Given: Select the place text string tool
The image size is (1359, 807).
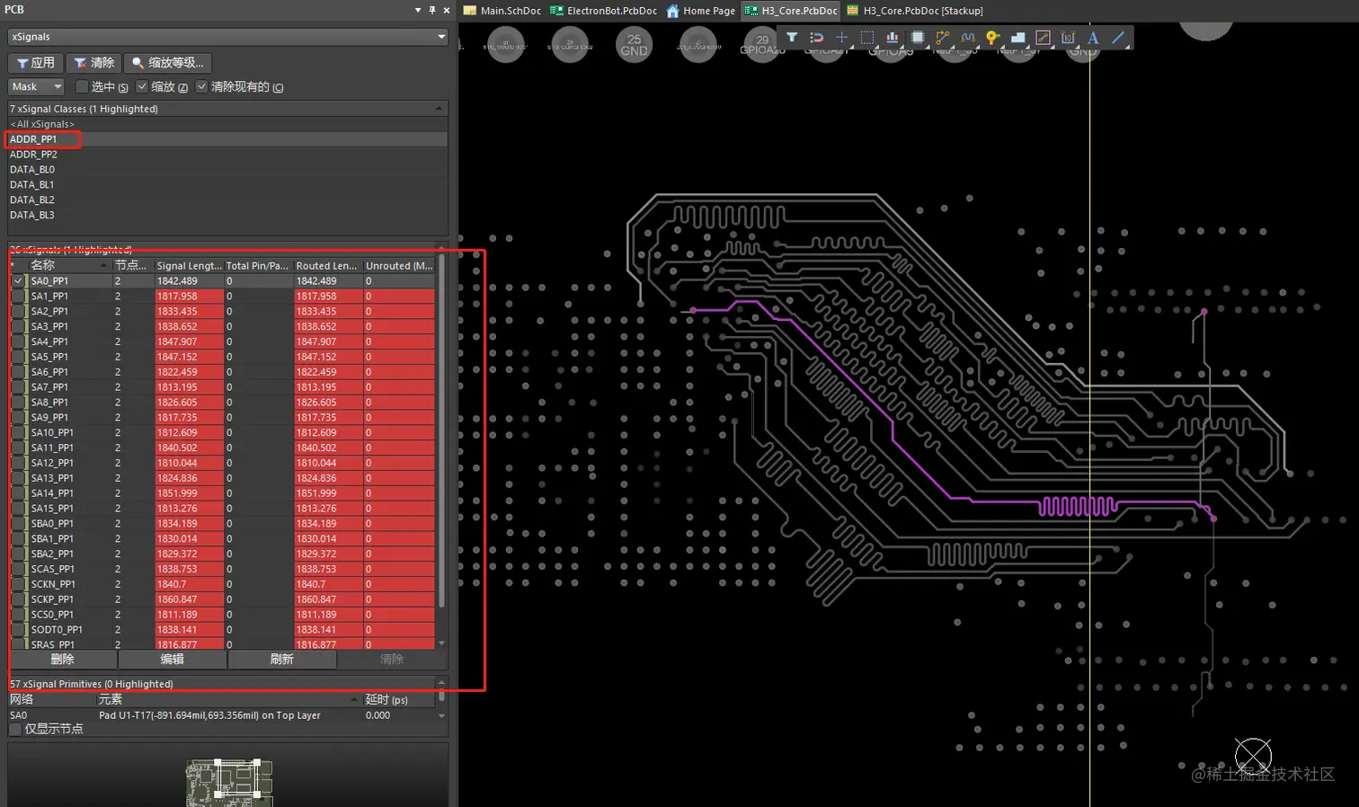Looking at the screenshot, I should 1094,38.
